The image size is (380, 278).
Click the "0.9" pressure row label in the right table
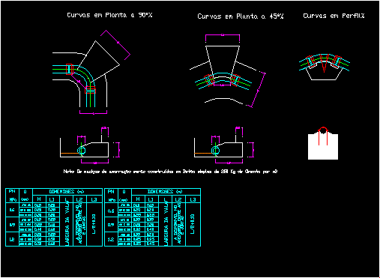(x=111, y=225)
